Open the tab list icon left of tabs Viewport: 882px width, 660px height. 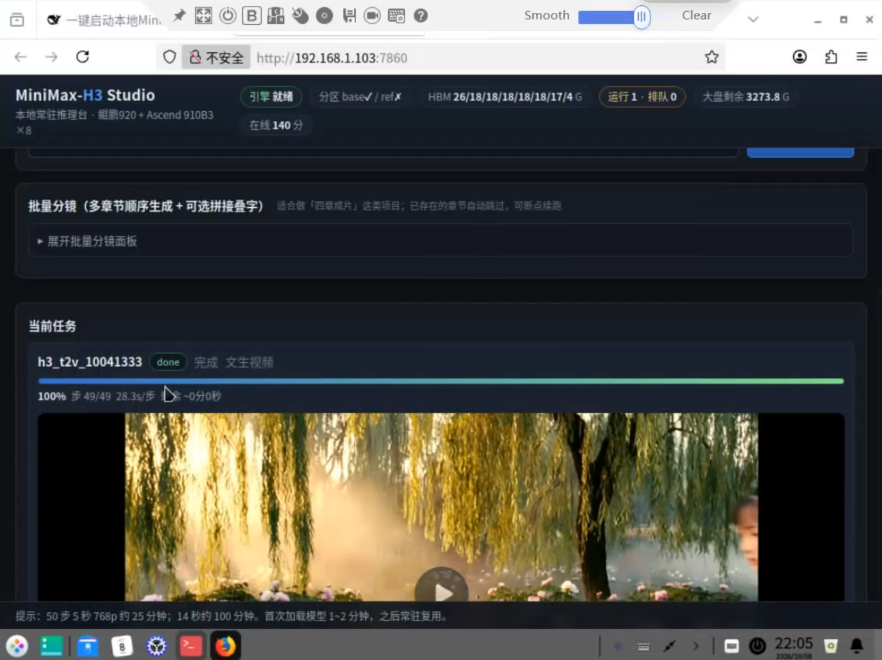(x=17, y=20)
